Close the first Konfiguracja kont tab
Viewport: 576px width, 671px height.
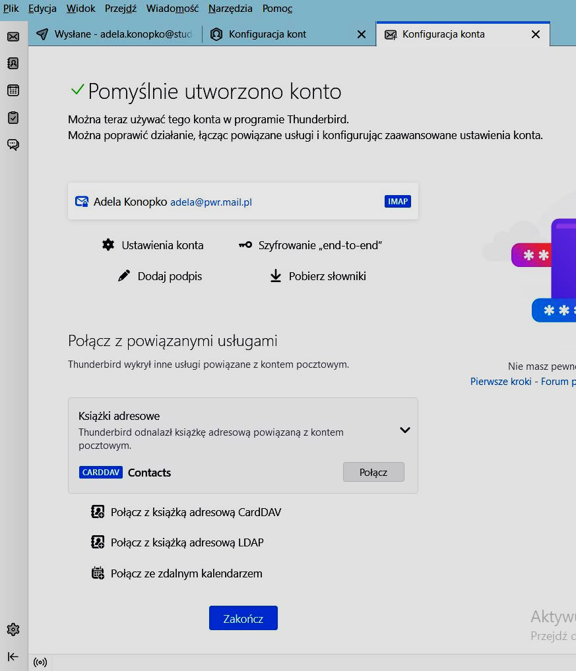361,34
